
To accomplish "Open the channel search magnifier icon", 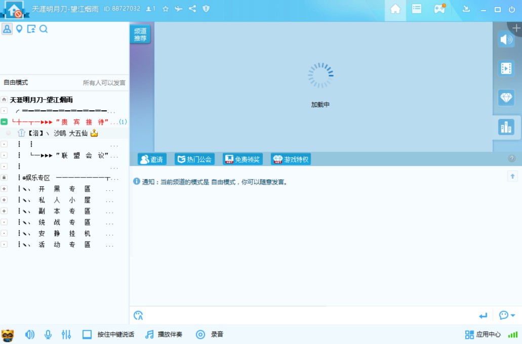I will pyautogui.click(x=44, y=29).
